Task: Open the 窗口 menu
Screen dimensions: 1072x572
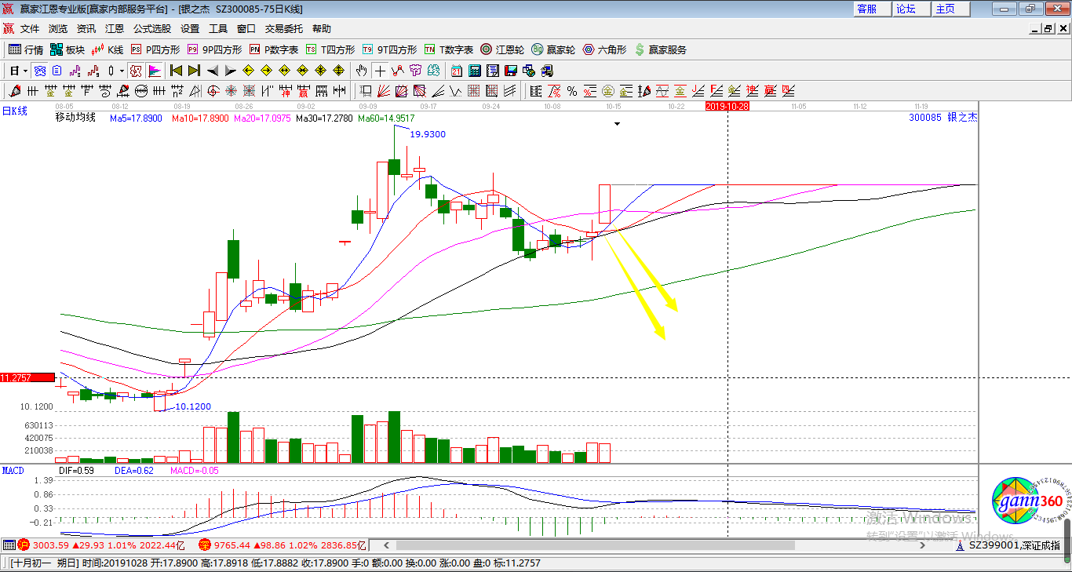Action: pyautogui.click(x=246, y=29)
